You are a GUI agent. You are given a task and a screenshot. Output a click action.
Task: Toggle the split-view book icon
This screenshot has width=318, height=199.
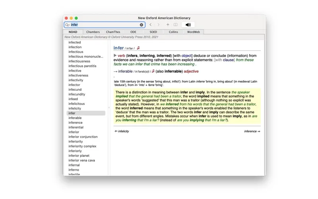coord(175,25)
